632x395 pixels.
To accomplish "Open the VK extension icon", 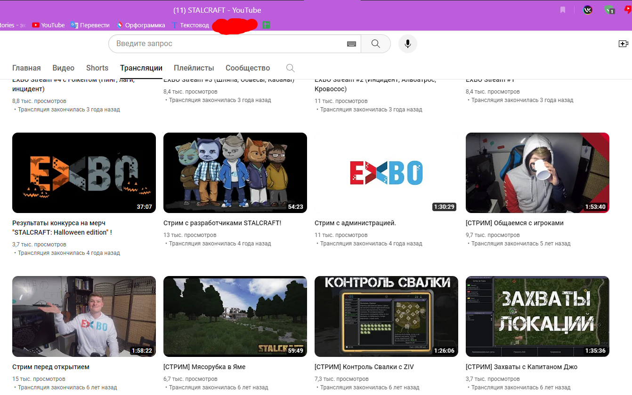I will click(x=588, y=10).
